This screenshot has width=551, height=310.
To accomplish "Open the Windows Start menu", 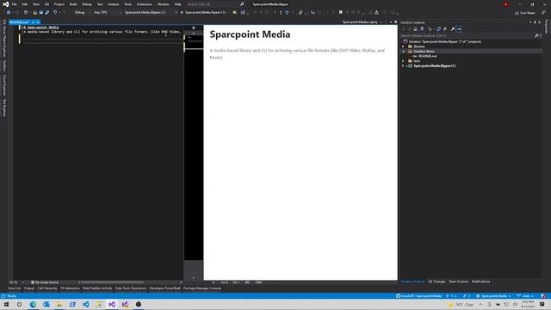I will (6, 304).
